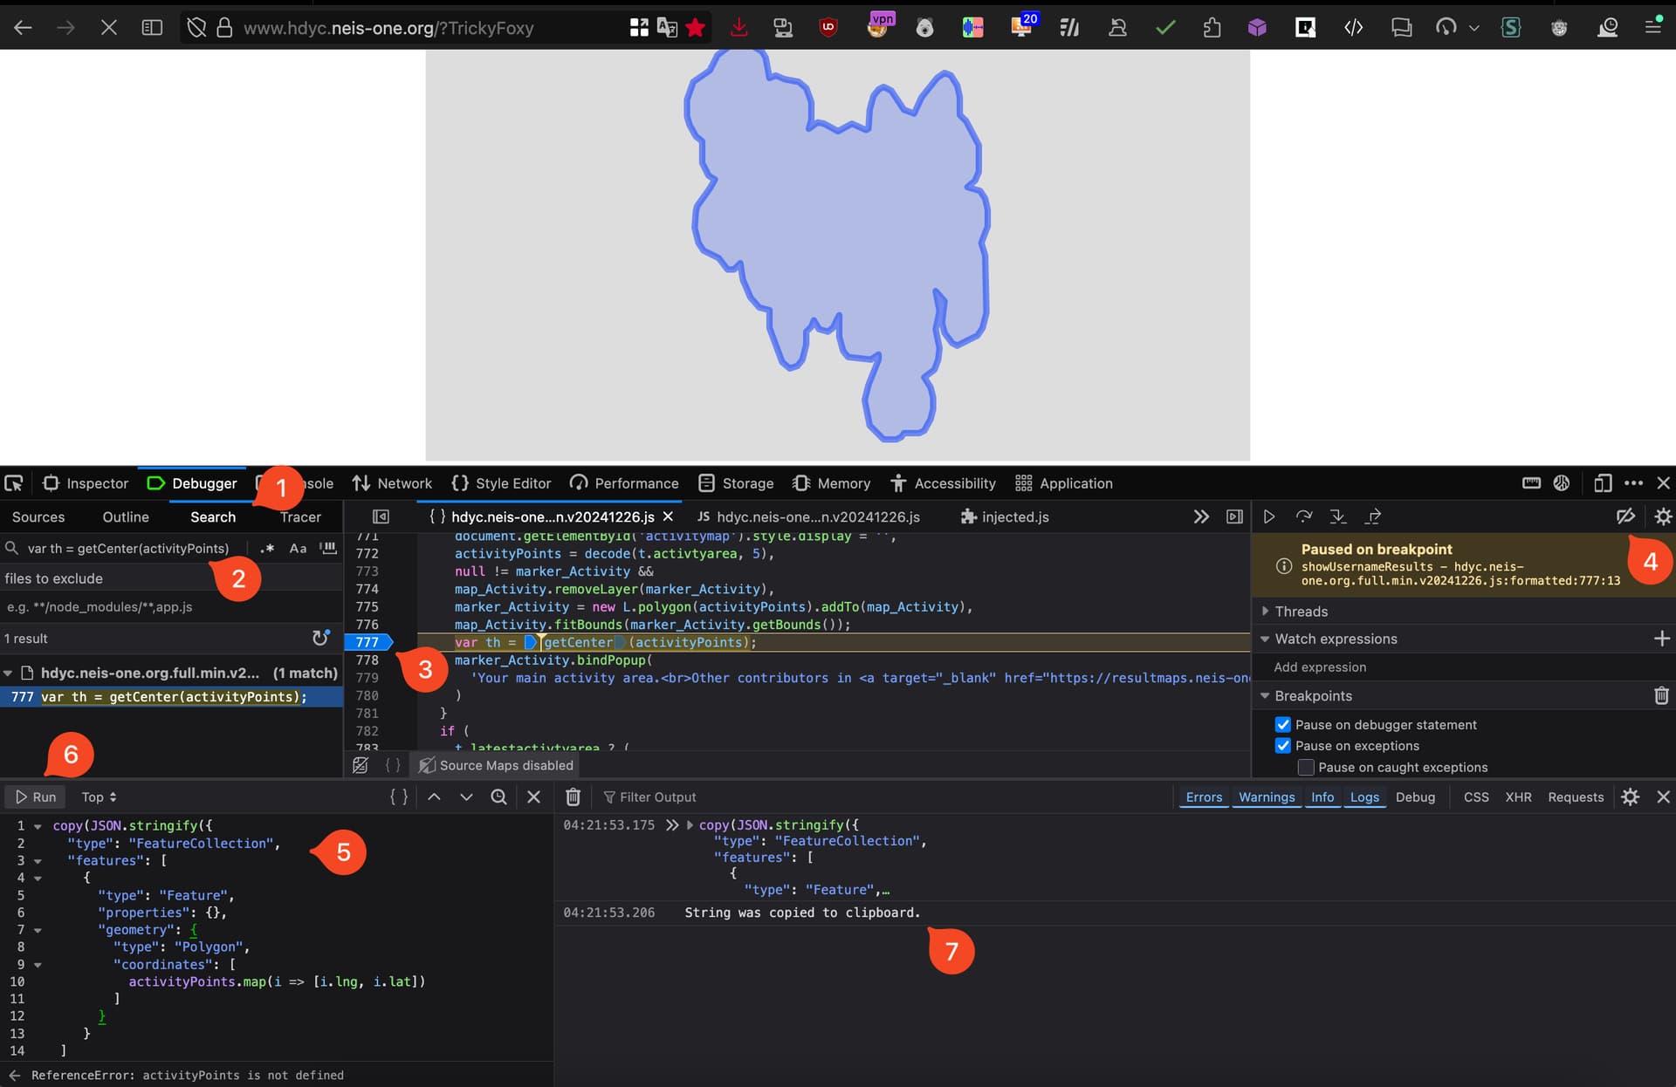The height and width of the screenshot is (1087, 1676).
Task: Check Pause on caught exceptions
Action: (1306, 767)
